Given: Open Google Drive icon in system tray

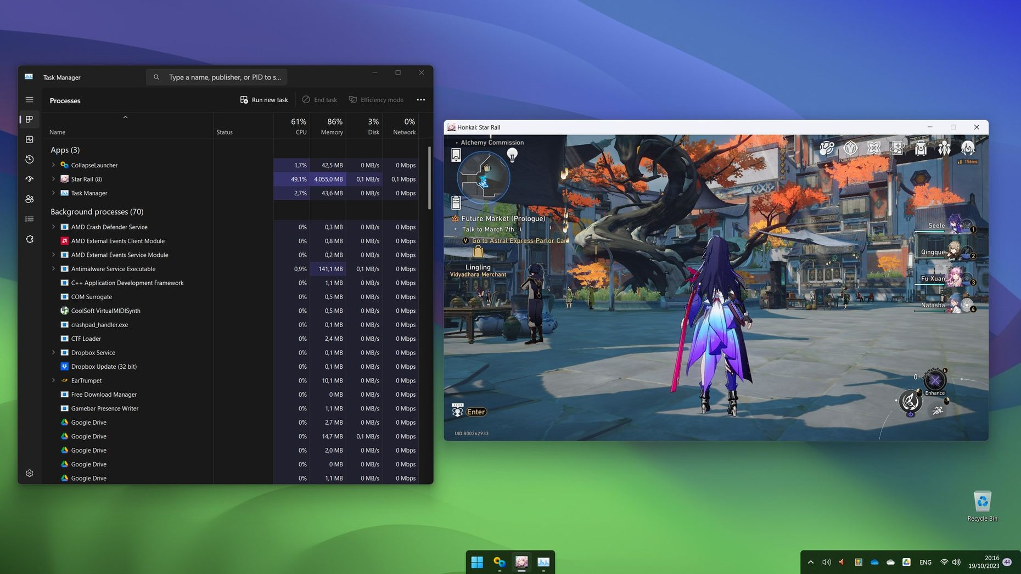Looking at the screenshot, I should point(906,562).
